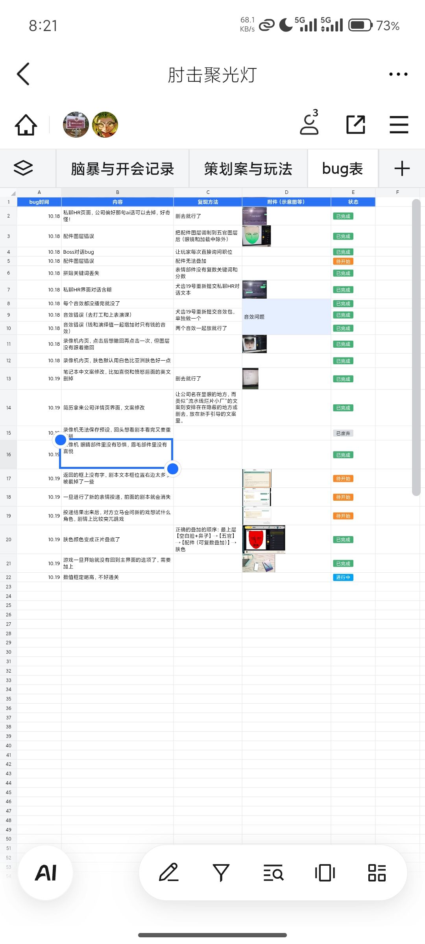The height and width of the screenshot is (944, 425).
Task: Select column A header
Action: (x=39, y=192)
